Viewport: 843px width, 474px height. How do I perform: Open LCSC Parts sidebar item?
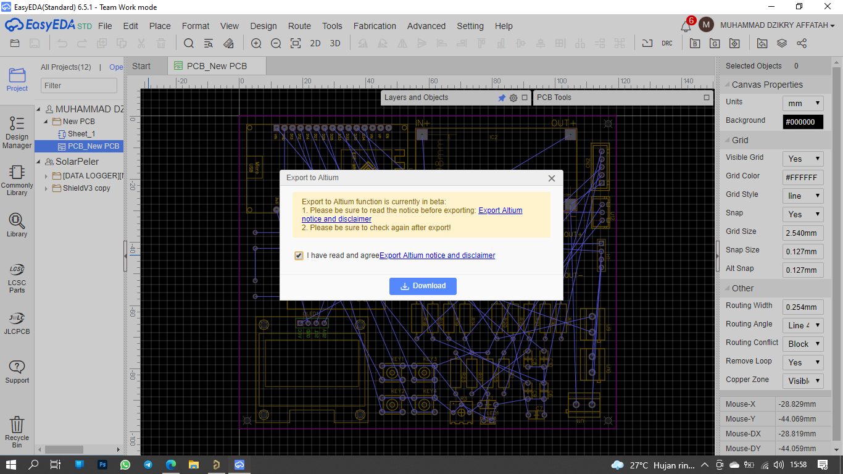coord(17,278)
